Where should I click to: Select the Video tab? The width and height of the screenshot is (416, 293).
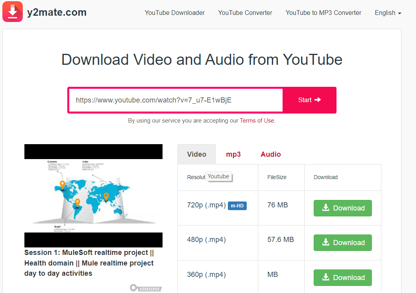(x=197, y=154)
